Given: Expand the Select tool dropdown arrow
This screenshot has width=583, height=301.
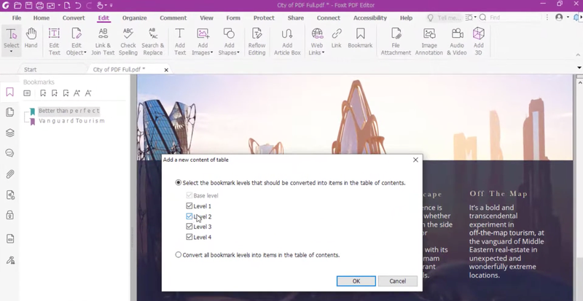Looking at the screenshot, I should (11, 52).
